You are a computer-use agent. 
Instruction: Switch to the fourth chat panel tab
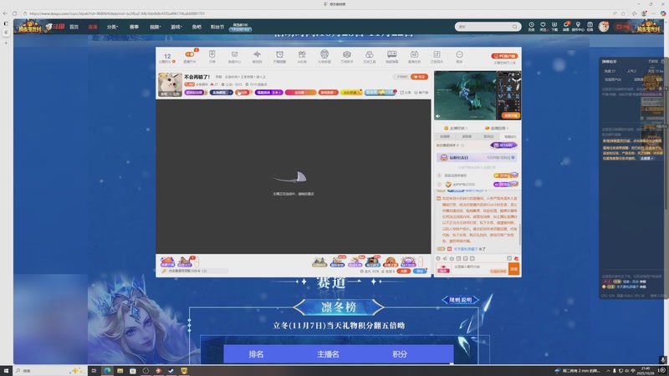point(510,136)
